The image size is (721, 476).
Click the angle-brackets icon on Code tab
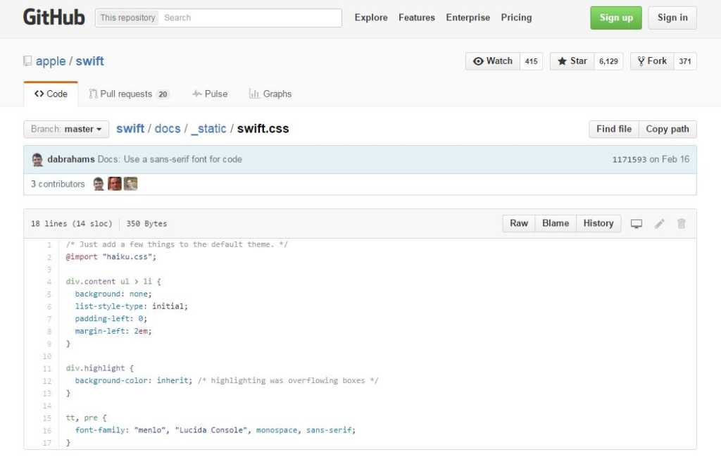39,93
